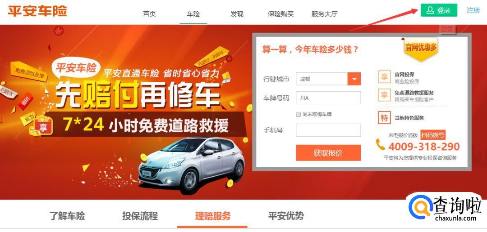This screenshot has height=232, width=487.
Task: Expand the 行驶城市 dropdown arrow
Action: pyautogui.click(x=354, y=79)
